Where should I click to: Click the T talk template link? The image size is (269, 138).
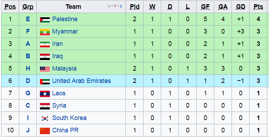click(x=115, y=6)
